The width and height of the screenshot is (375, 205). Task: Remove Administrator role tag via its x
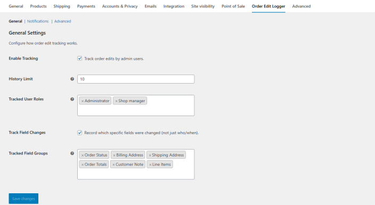(x=83, y=101)
